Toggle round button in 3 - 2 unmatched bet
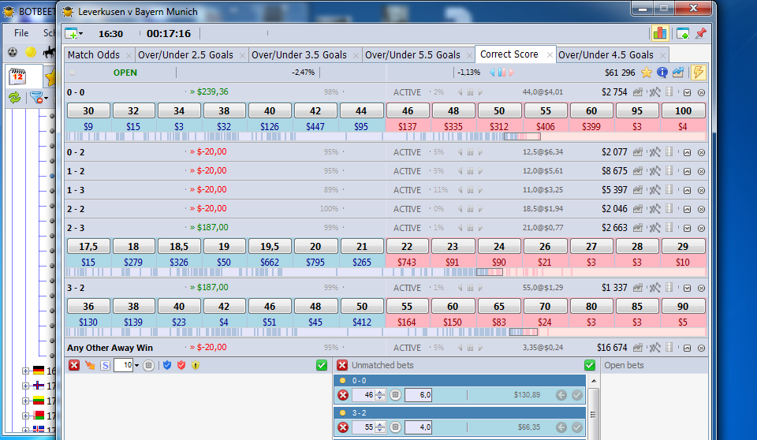The width and height of the screenshot is (757, 440). [x=395, y=427]
